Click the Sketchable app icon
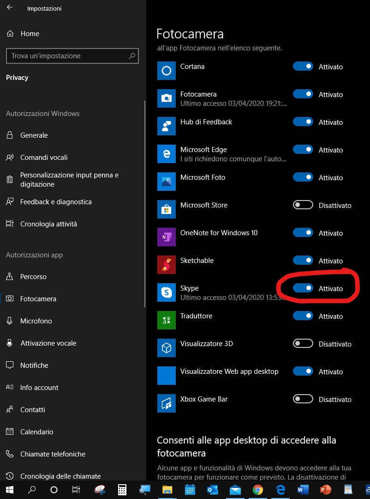 166,265
